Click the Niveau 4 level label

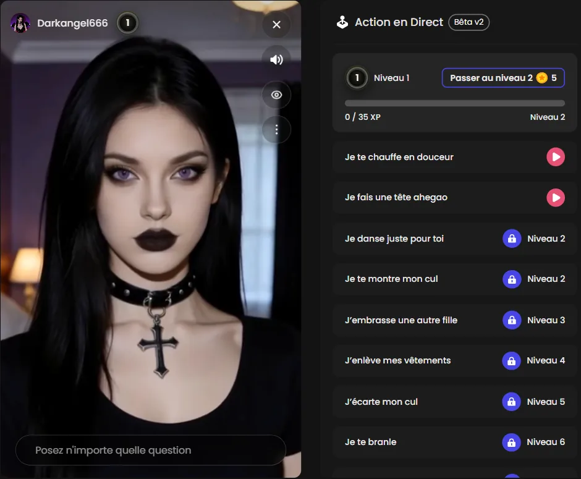(546, 360)
